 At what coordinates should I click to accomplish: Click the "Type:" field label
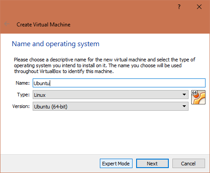pos(23,95)
